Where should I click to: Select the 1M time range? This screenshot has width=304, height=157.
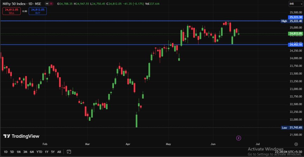19,152
